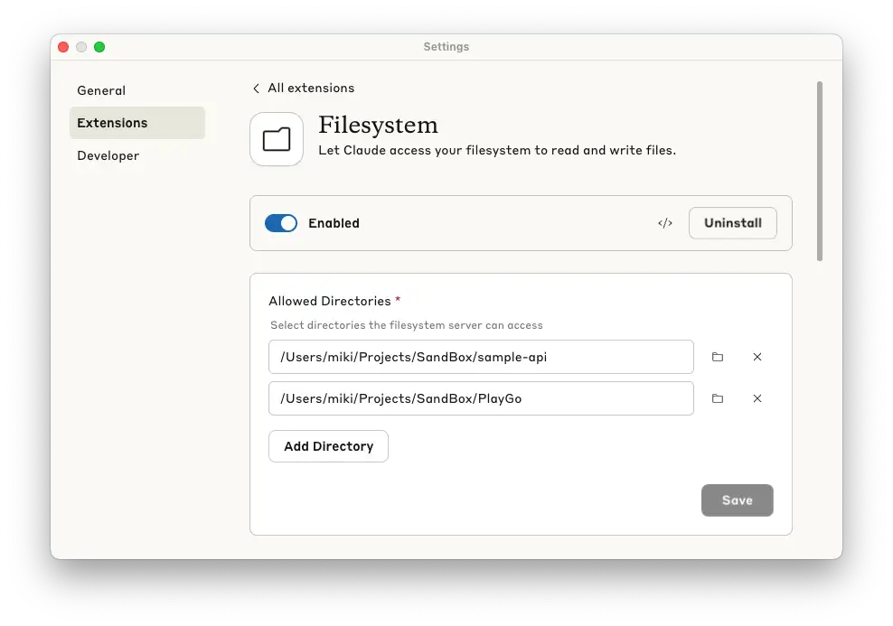Browse folders for the sample-api directory
The image size is (893, 626).
tap(718, 357)
